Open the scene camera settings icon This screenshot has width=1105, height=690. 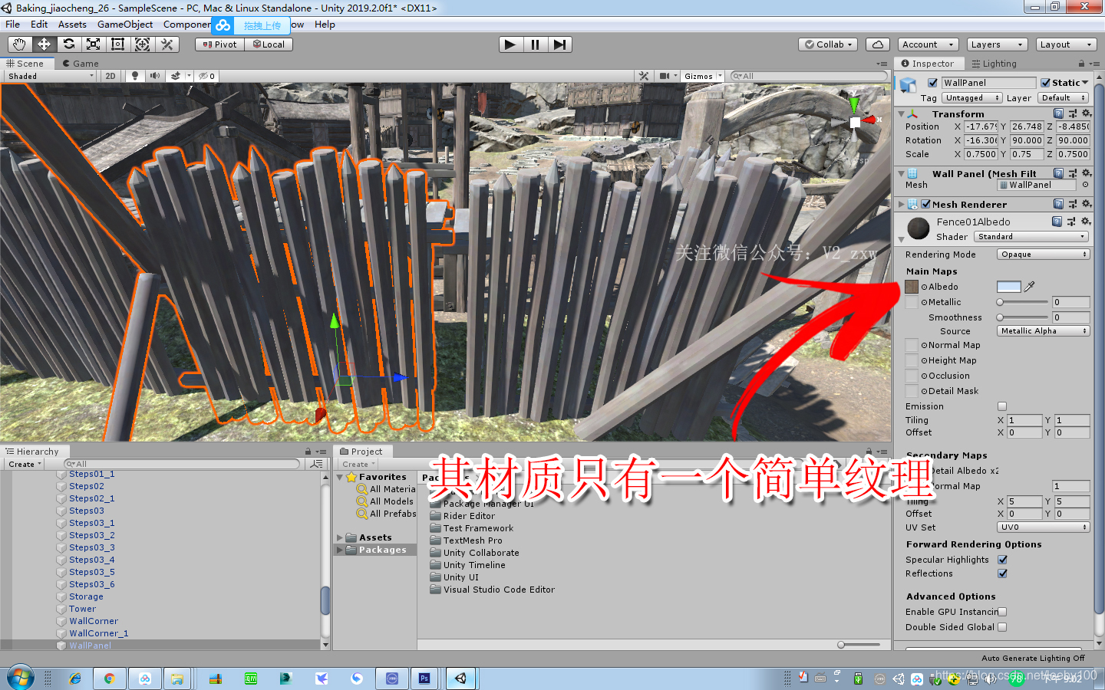pyautogui.click(x=665, y=76)
